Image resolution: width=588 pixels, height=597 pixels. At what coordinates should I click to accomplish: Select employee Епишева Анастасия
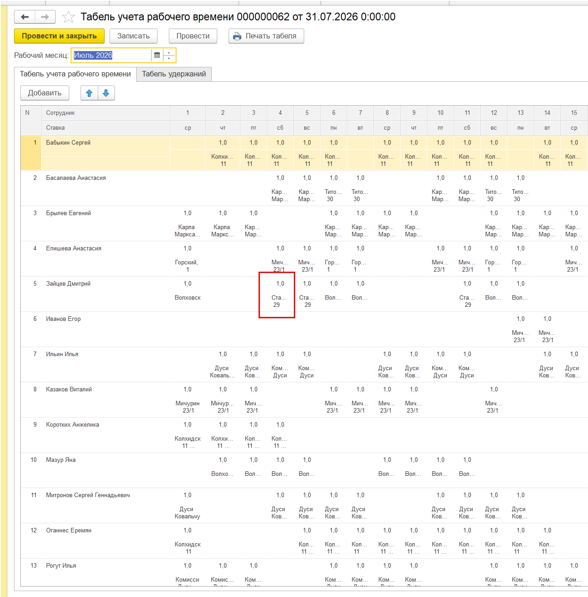74,249
